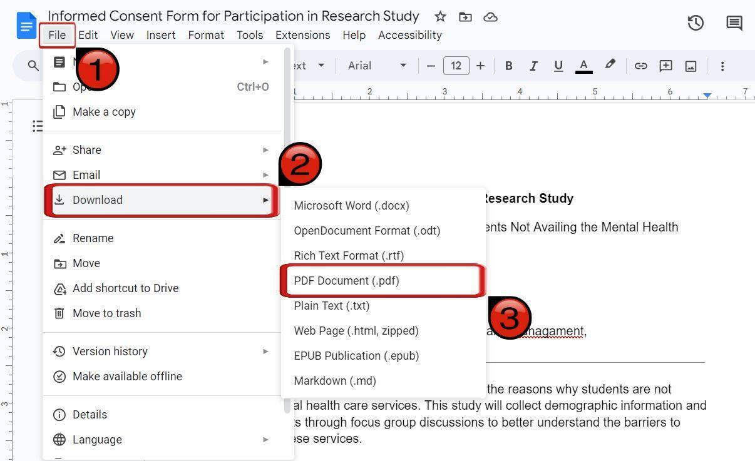Viewport: 755px width, 461px height.
Task: Open the View menu
Action: click(122, 35)
